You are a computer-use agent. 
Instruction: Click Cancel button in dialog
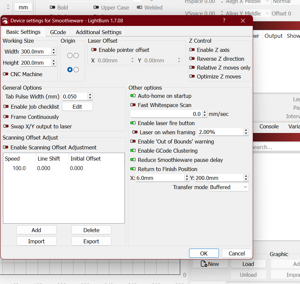coord(236,253)
